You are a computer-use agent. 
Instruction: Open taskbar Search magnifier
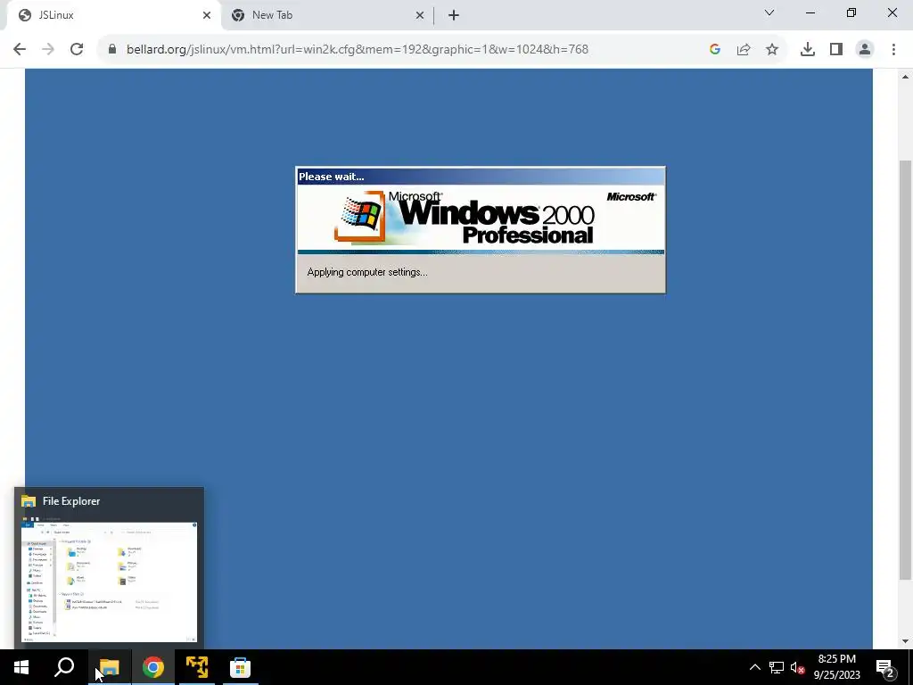pos(64,667)
